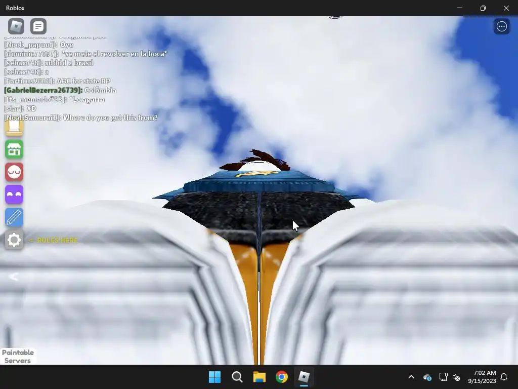Image resolution: width=518 pixels, height=389 pixels.
Task: Select the blue pencil paint tool
Action: click(x=14, y=217)
